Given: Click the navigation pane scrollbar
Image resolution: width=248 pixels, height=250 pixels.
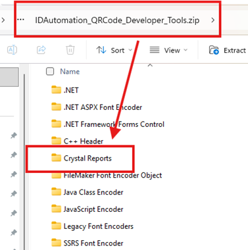Looking at the screenshot, I should [x=24, y=162].
